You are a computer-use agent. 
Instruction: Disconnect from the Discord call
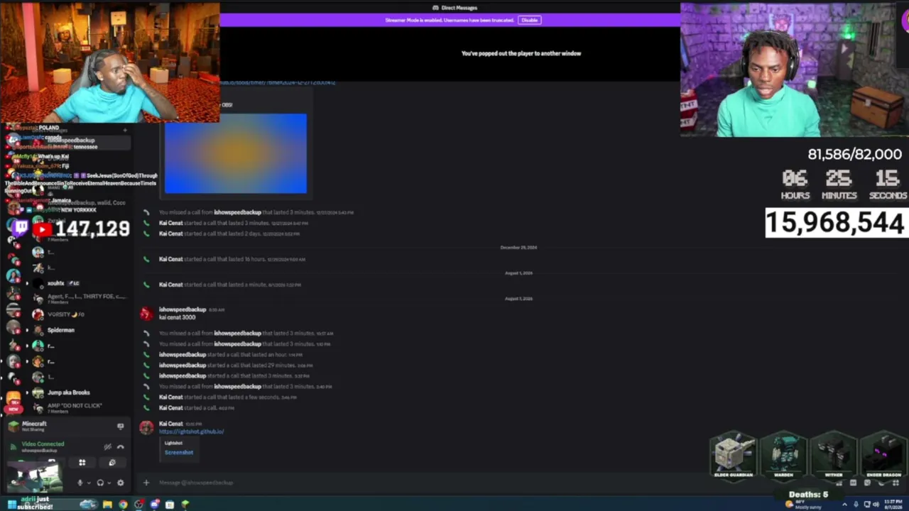tap(120, 446)
